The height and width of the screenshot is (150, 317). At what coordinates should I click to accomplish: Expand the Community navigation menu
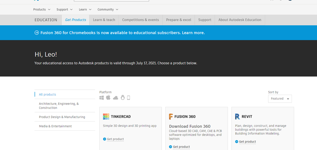(x=108, y=9)
